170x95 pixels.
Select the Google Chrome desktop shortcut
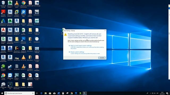pyautogui.click(x=3, y=77)
